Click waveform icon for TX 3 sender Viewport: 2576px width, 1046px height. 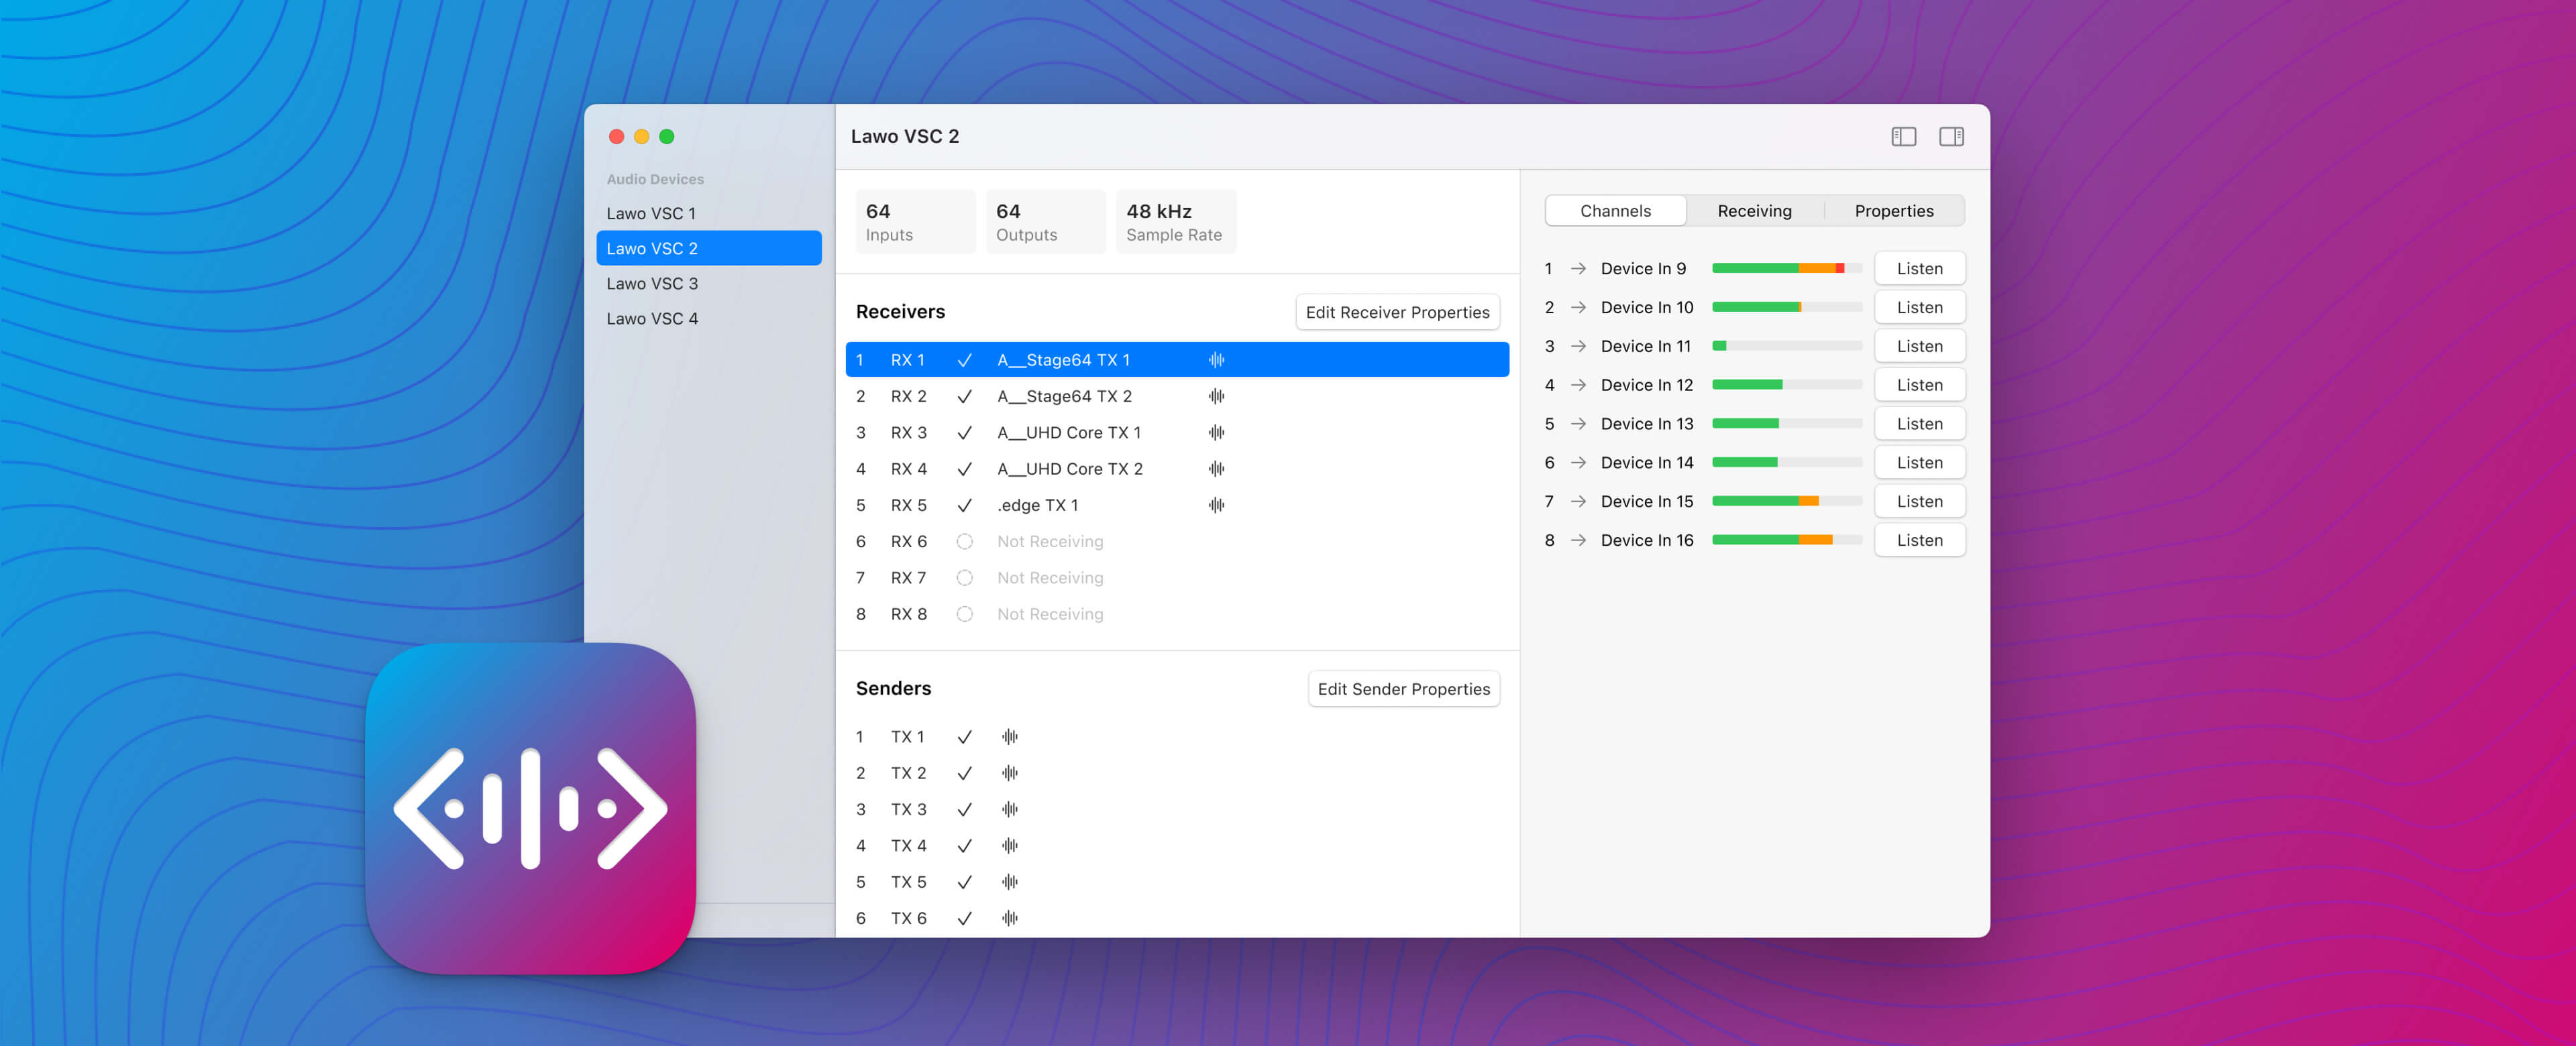(1010, 809)
